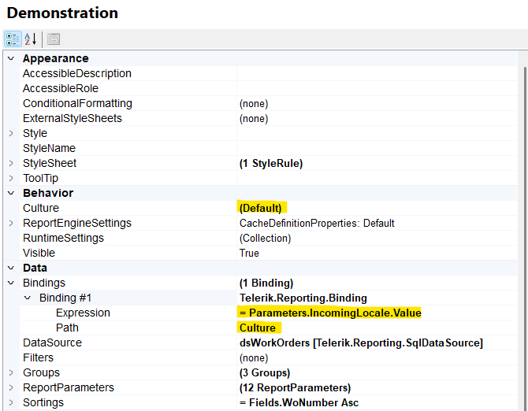The image size is (528, 411).
Task: Expand ReportEngineSettings node
Action: tap(11, 223)
